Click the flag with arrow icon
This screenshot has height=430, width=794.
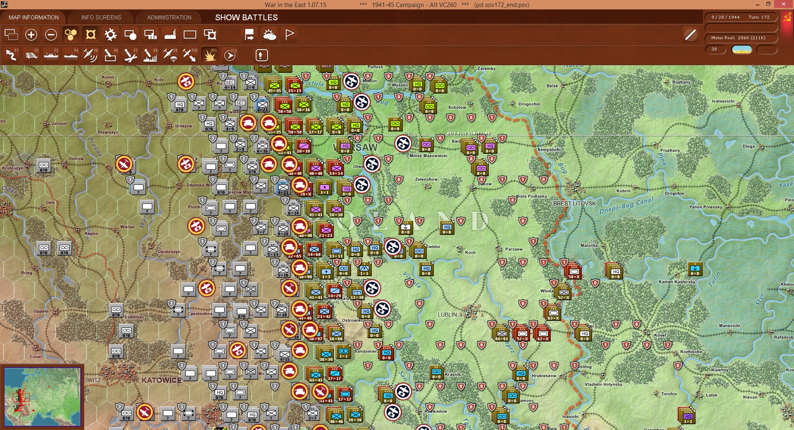249,35
